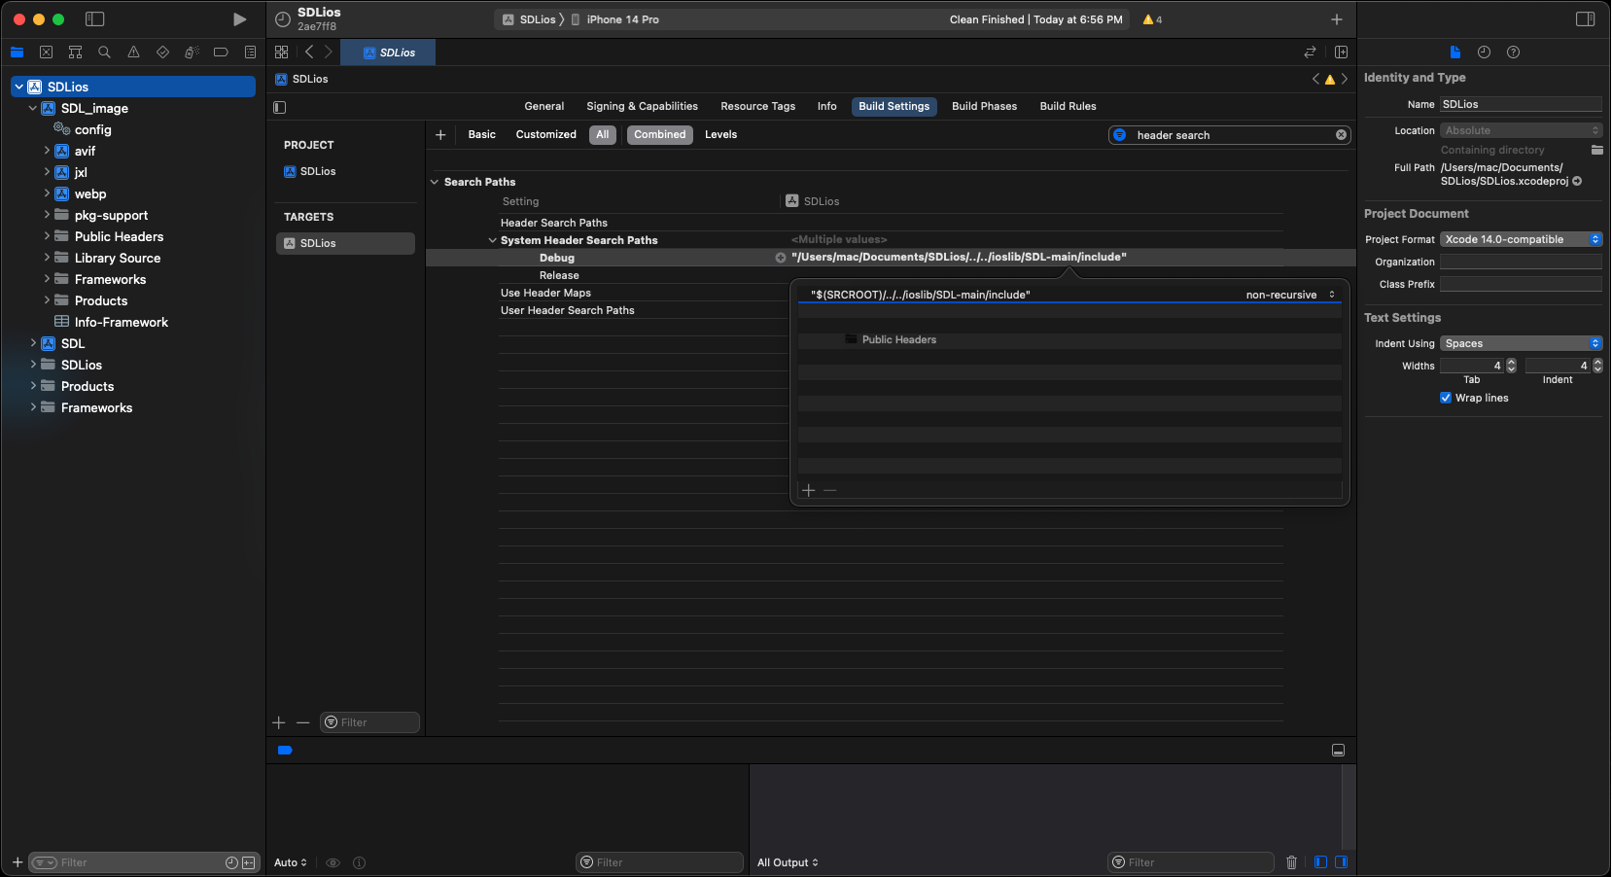Screen dimensions: 1612x877
Task: Hide the debug area button
Action: (1338, 751)
